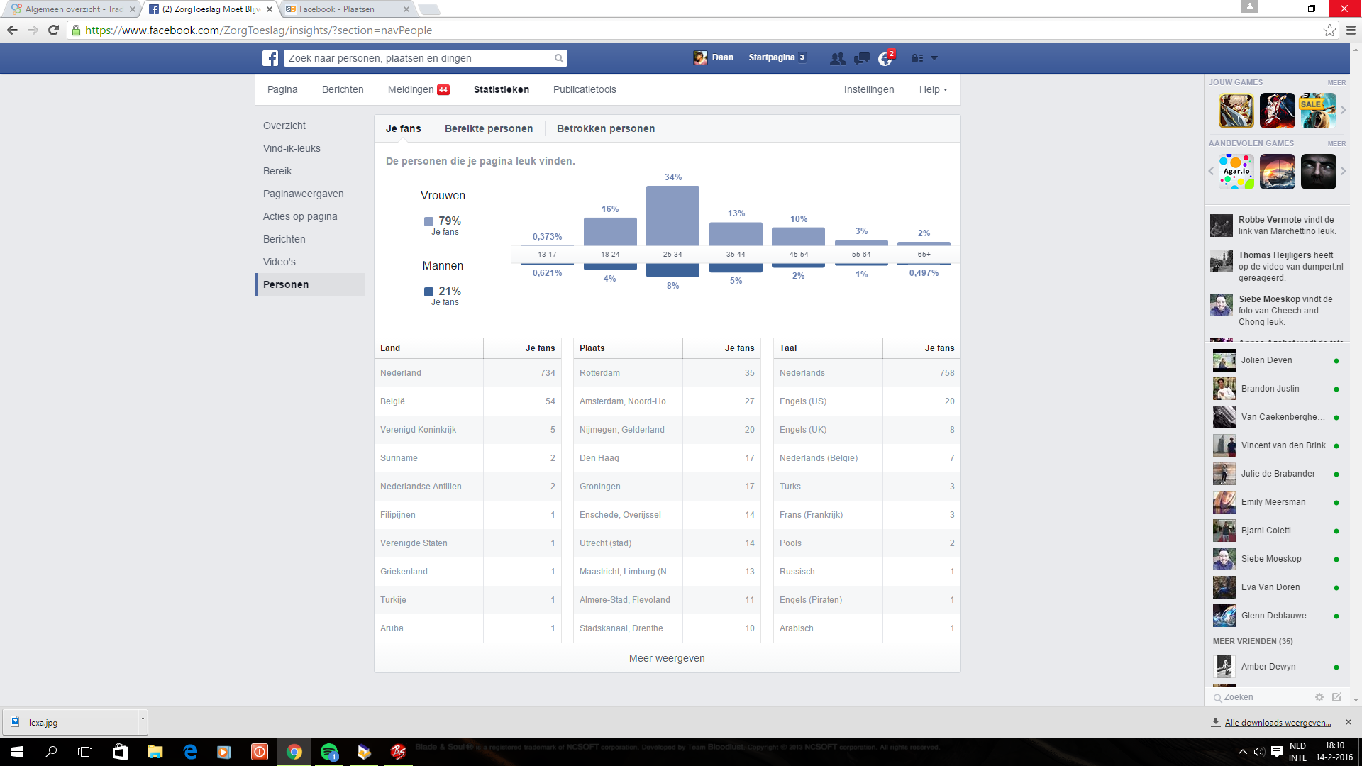Click next arrow for Jouw Games
Image resolution: width=1362 pixels, height=766 pixels.
pyautogui.click(x=1343, y=111)
